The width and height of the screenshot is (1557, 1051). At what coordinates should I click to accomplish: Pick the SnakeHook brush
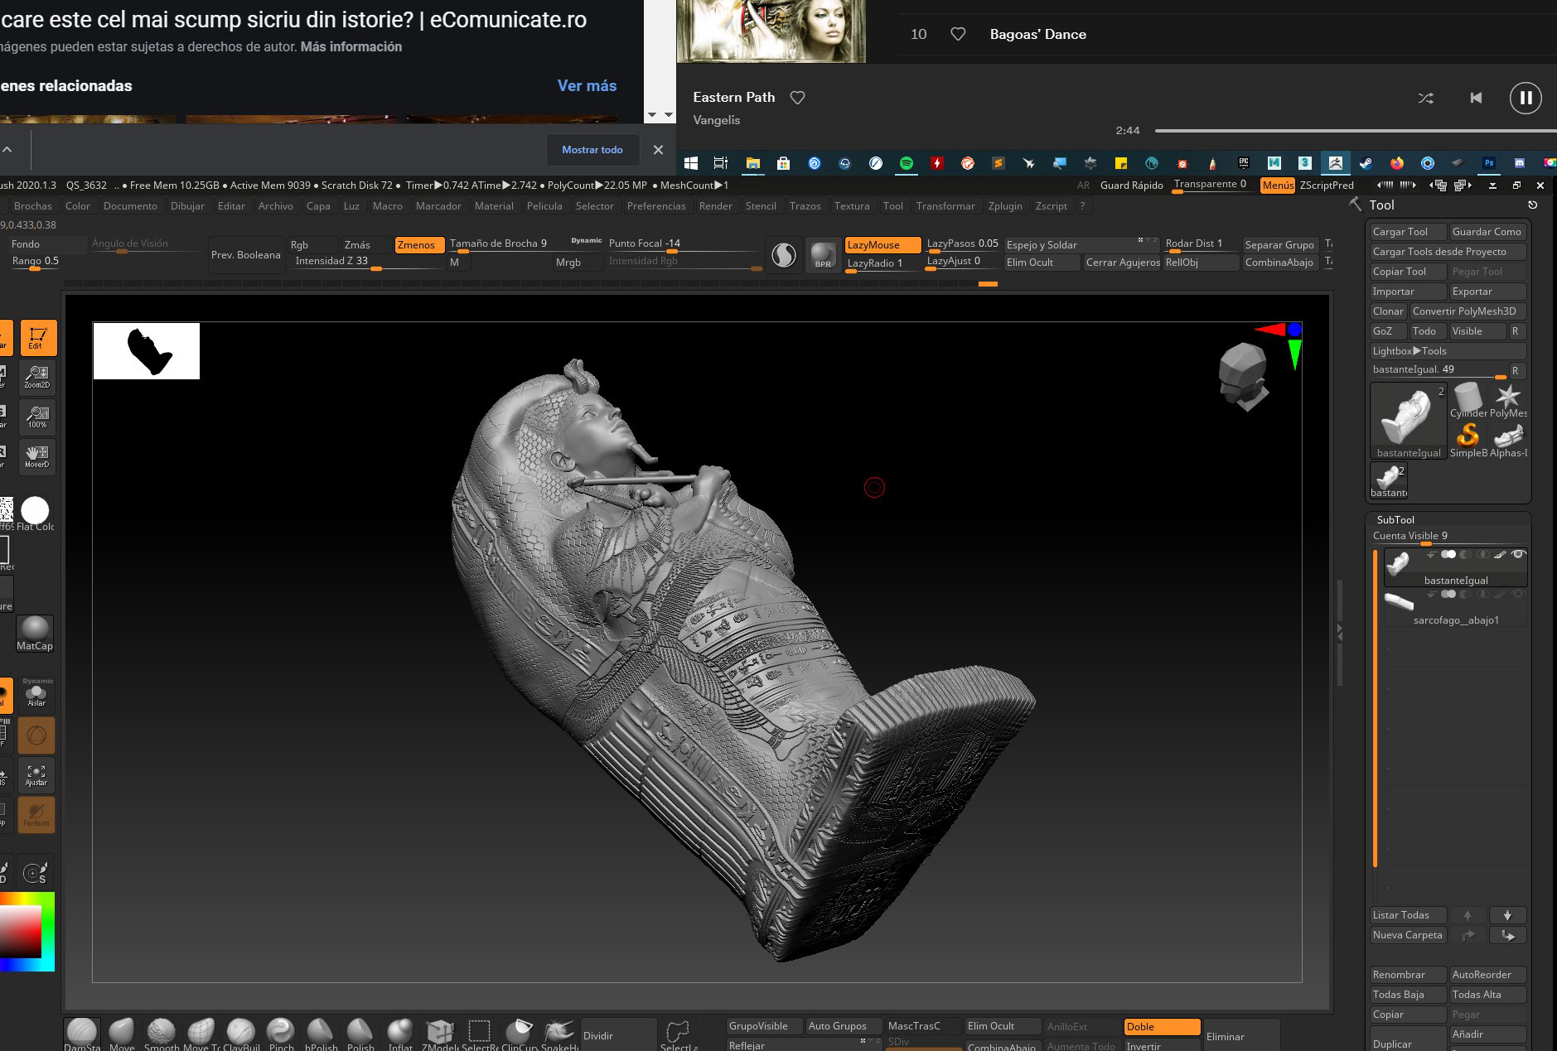pyautogui.click(x=560, y=1033)
